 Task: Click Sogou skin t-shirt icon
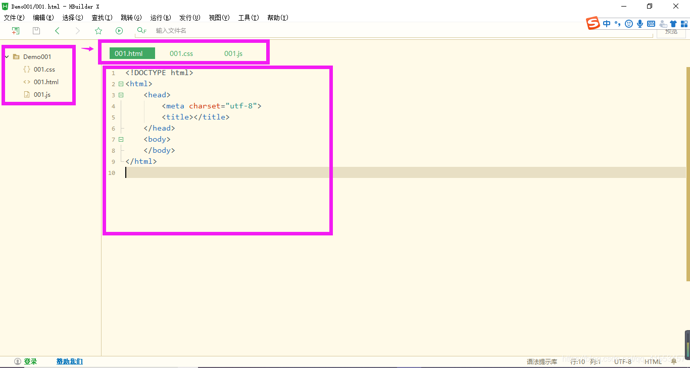click(x=673, y=24)
